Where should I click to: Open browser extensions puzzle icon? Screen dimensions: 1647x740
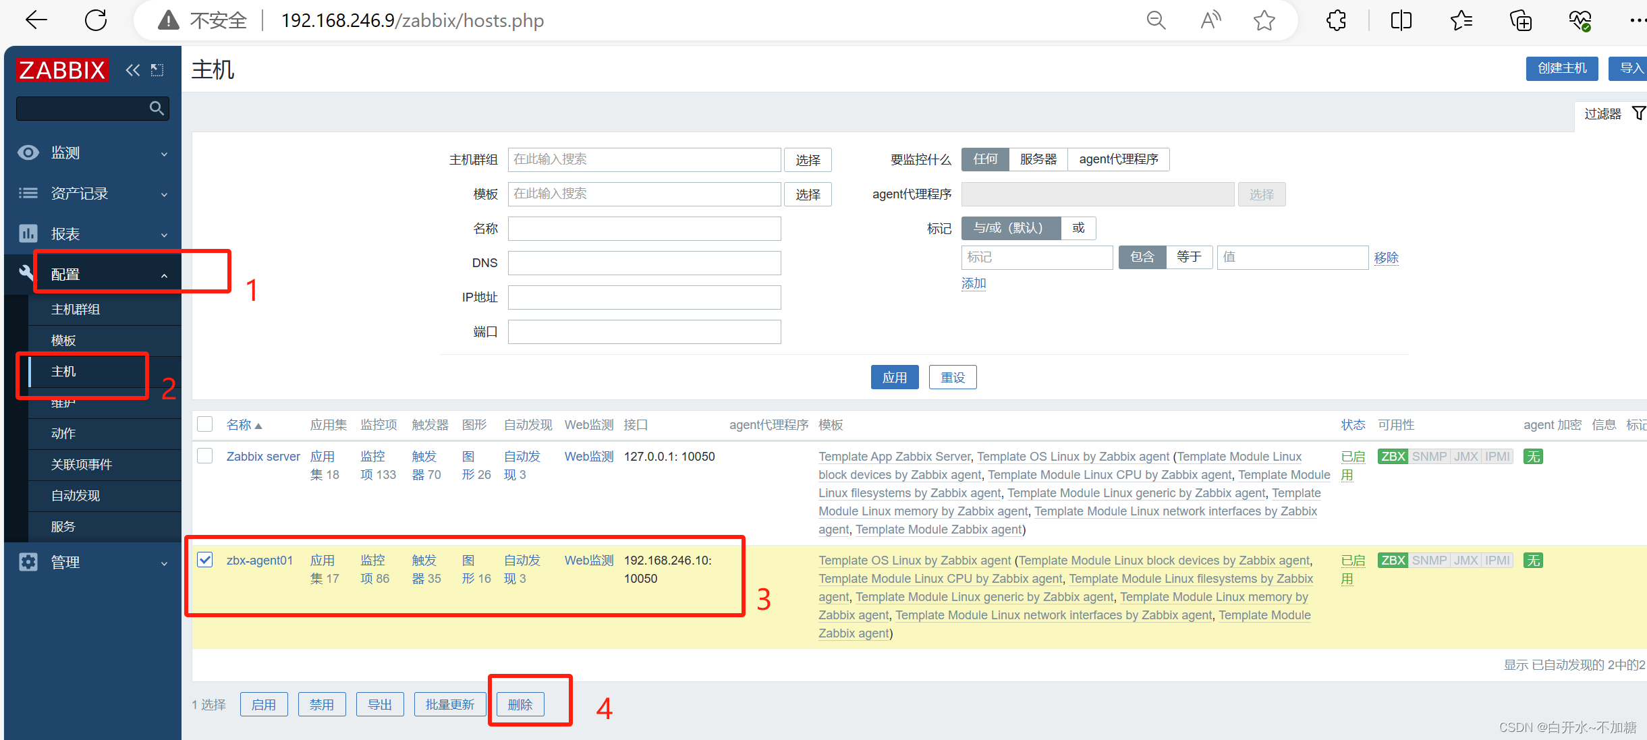pos(1336,20)
